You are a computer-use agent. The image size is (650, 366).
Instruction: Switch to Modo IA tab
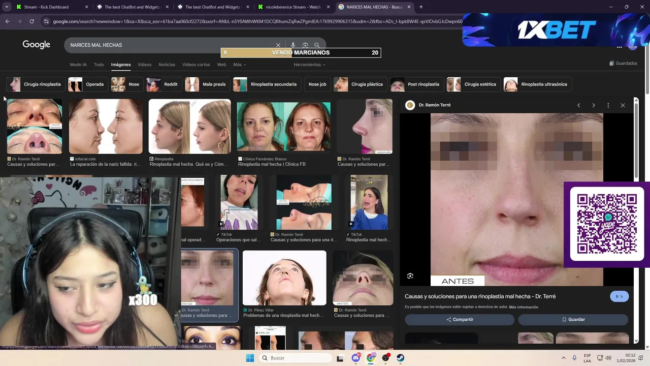point(78,65)
